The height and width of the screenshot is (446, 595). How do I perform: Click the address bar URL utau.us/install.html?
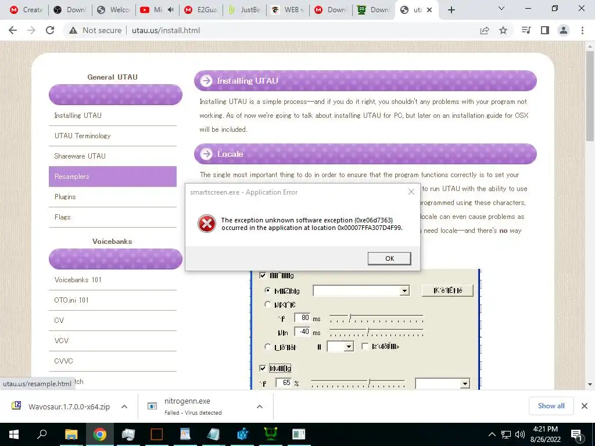(166, 30)
